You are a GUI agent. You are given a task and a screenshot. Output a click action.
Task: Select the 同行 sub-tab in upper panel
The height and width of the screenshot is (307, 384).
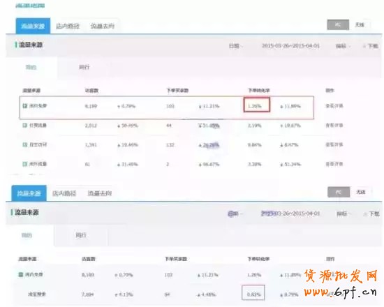click(84, 67)
